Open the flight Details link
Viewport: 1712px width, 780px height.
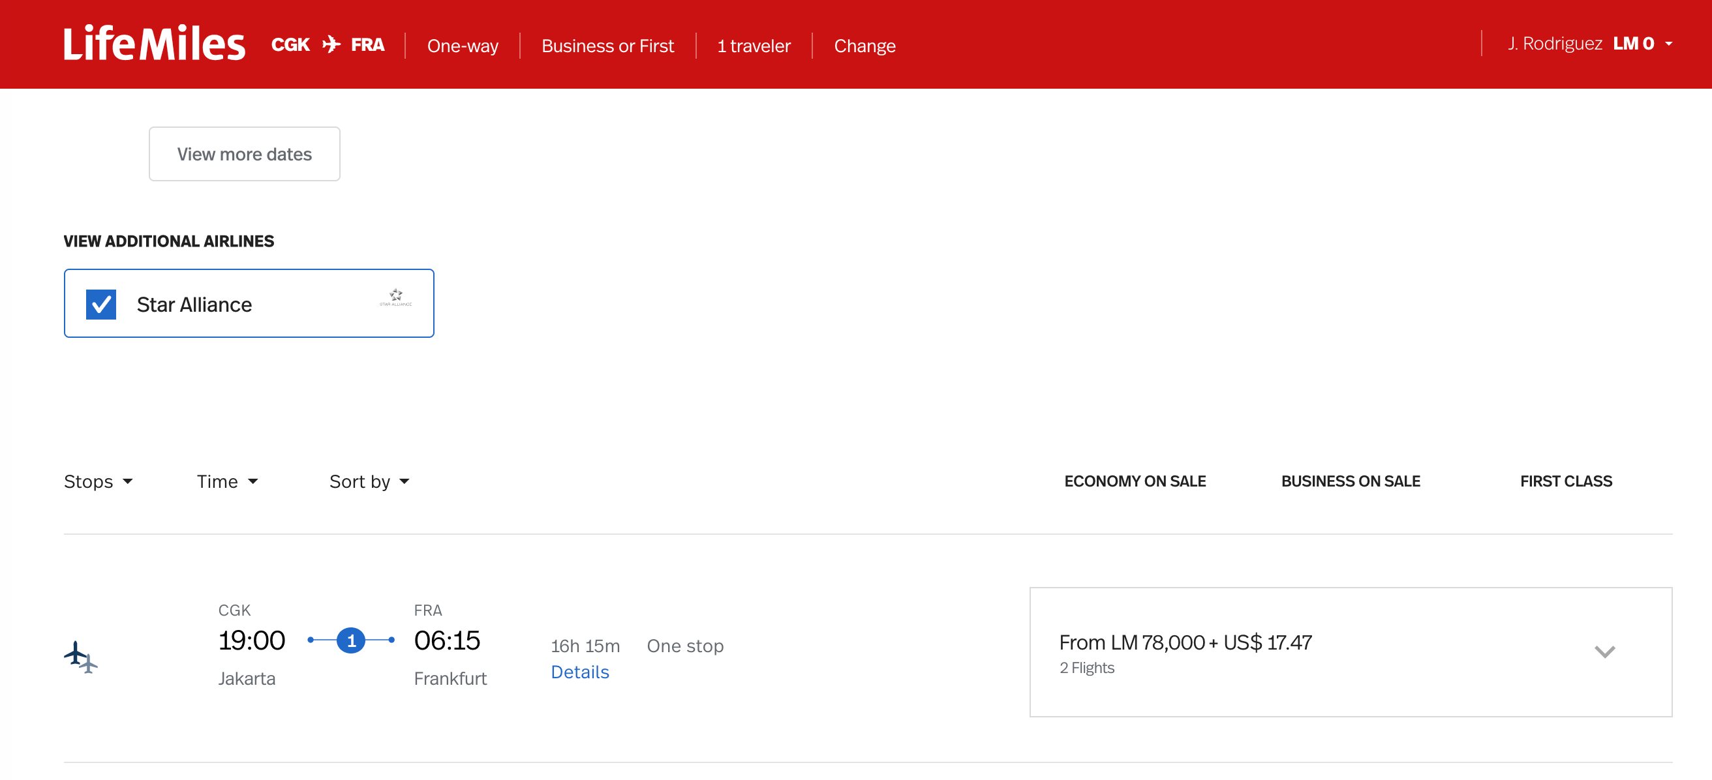click(x=579, y=672)
